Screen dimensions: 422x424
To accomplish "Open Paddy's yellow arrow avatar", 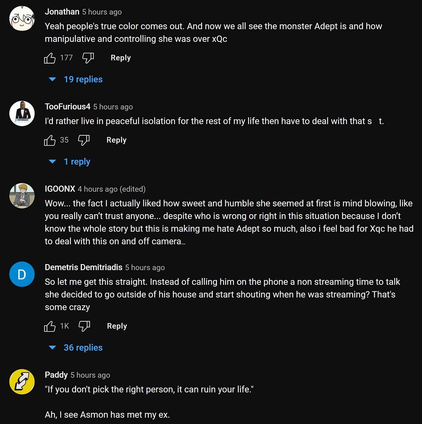I will pyautogui.click(x=22, y=382).
